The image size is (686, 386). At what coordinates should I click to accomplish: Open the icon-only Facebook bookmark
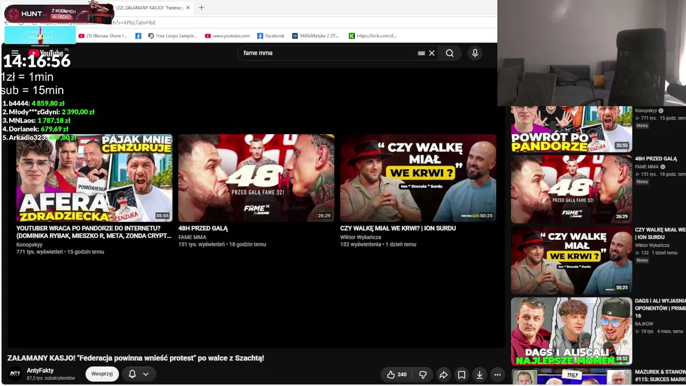tap(138, 36)
